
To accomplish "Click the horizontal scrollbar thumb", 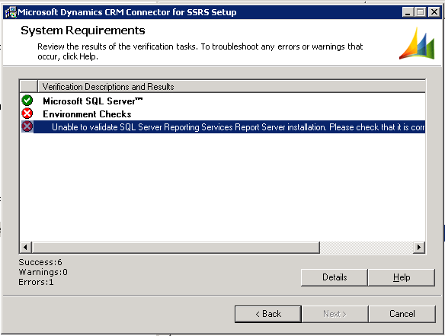I will point(176,247).
